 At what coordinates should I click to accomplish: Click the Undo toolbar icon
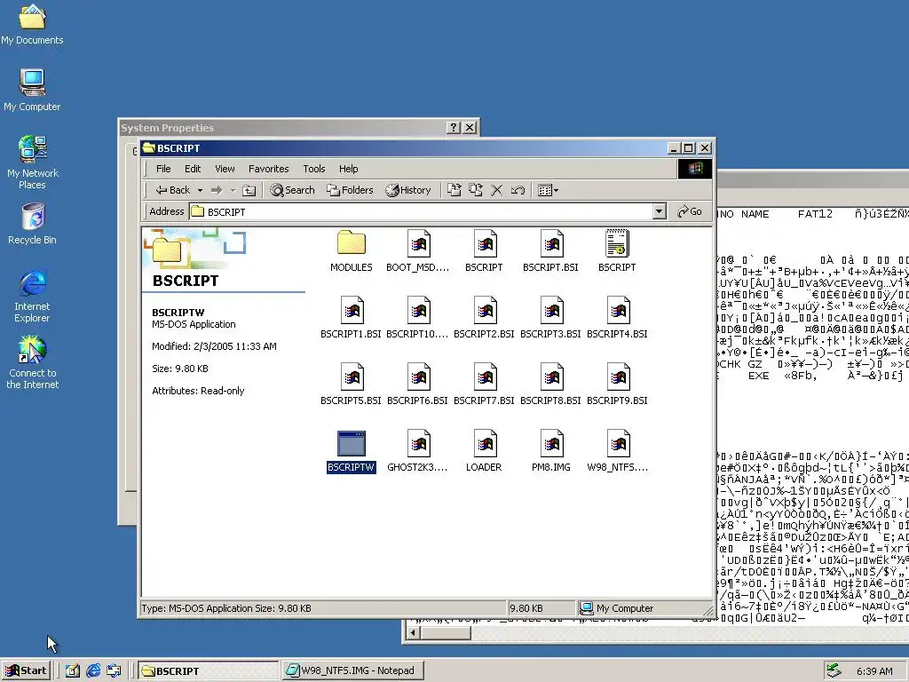click(x=518, y=190)
